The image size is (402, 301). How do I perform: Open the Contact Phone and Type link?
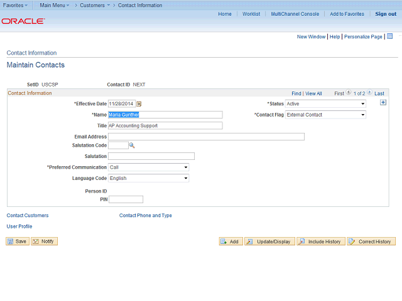(x=145, y=216)
